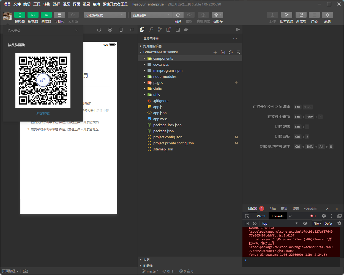Open the 文件 menu
The width and height of the screenshot is (344, 275).
tap(17, 4)
